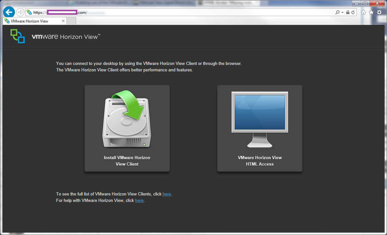Click VMware Horizon View HTML Access label

[x=260, y=161]
